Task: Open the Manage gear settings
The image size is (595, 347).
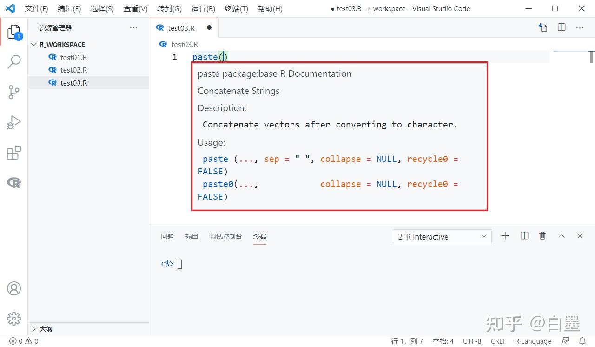Action: tap(14, 319)
